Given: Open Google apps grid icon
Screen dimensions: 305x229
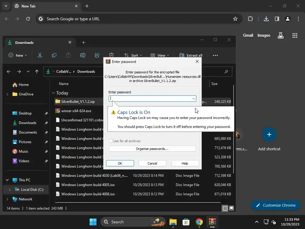Looking at the screenshot, I should pos(295,35).
